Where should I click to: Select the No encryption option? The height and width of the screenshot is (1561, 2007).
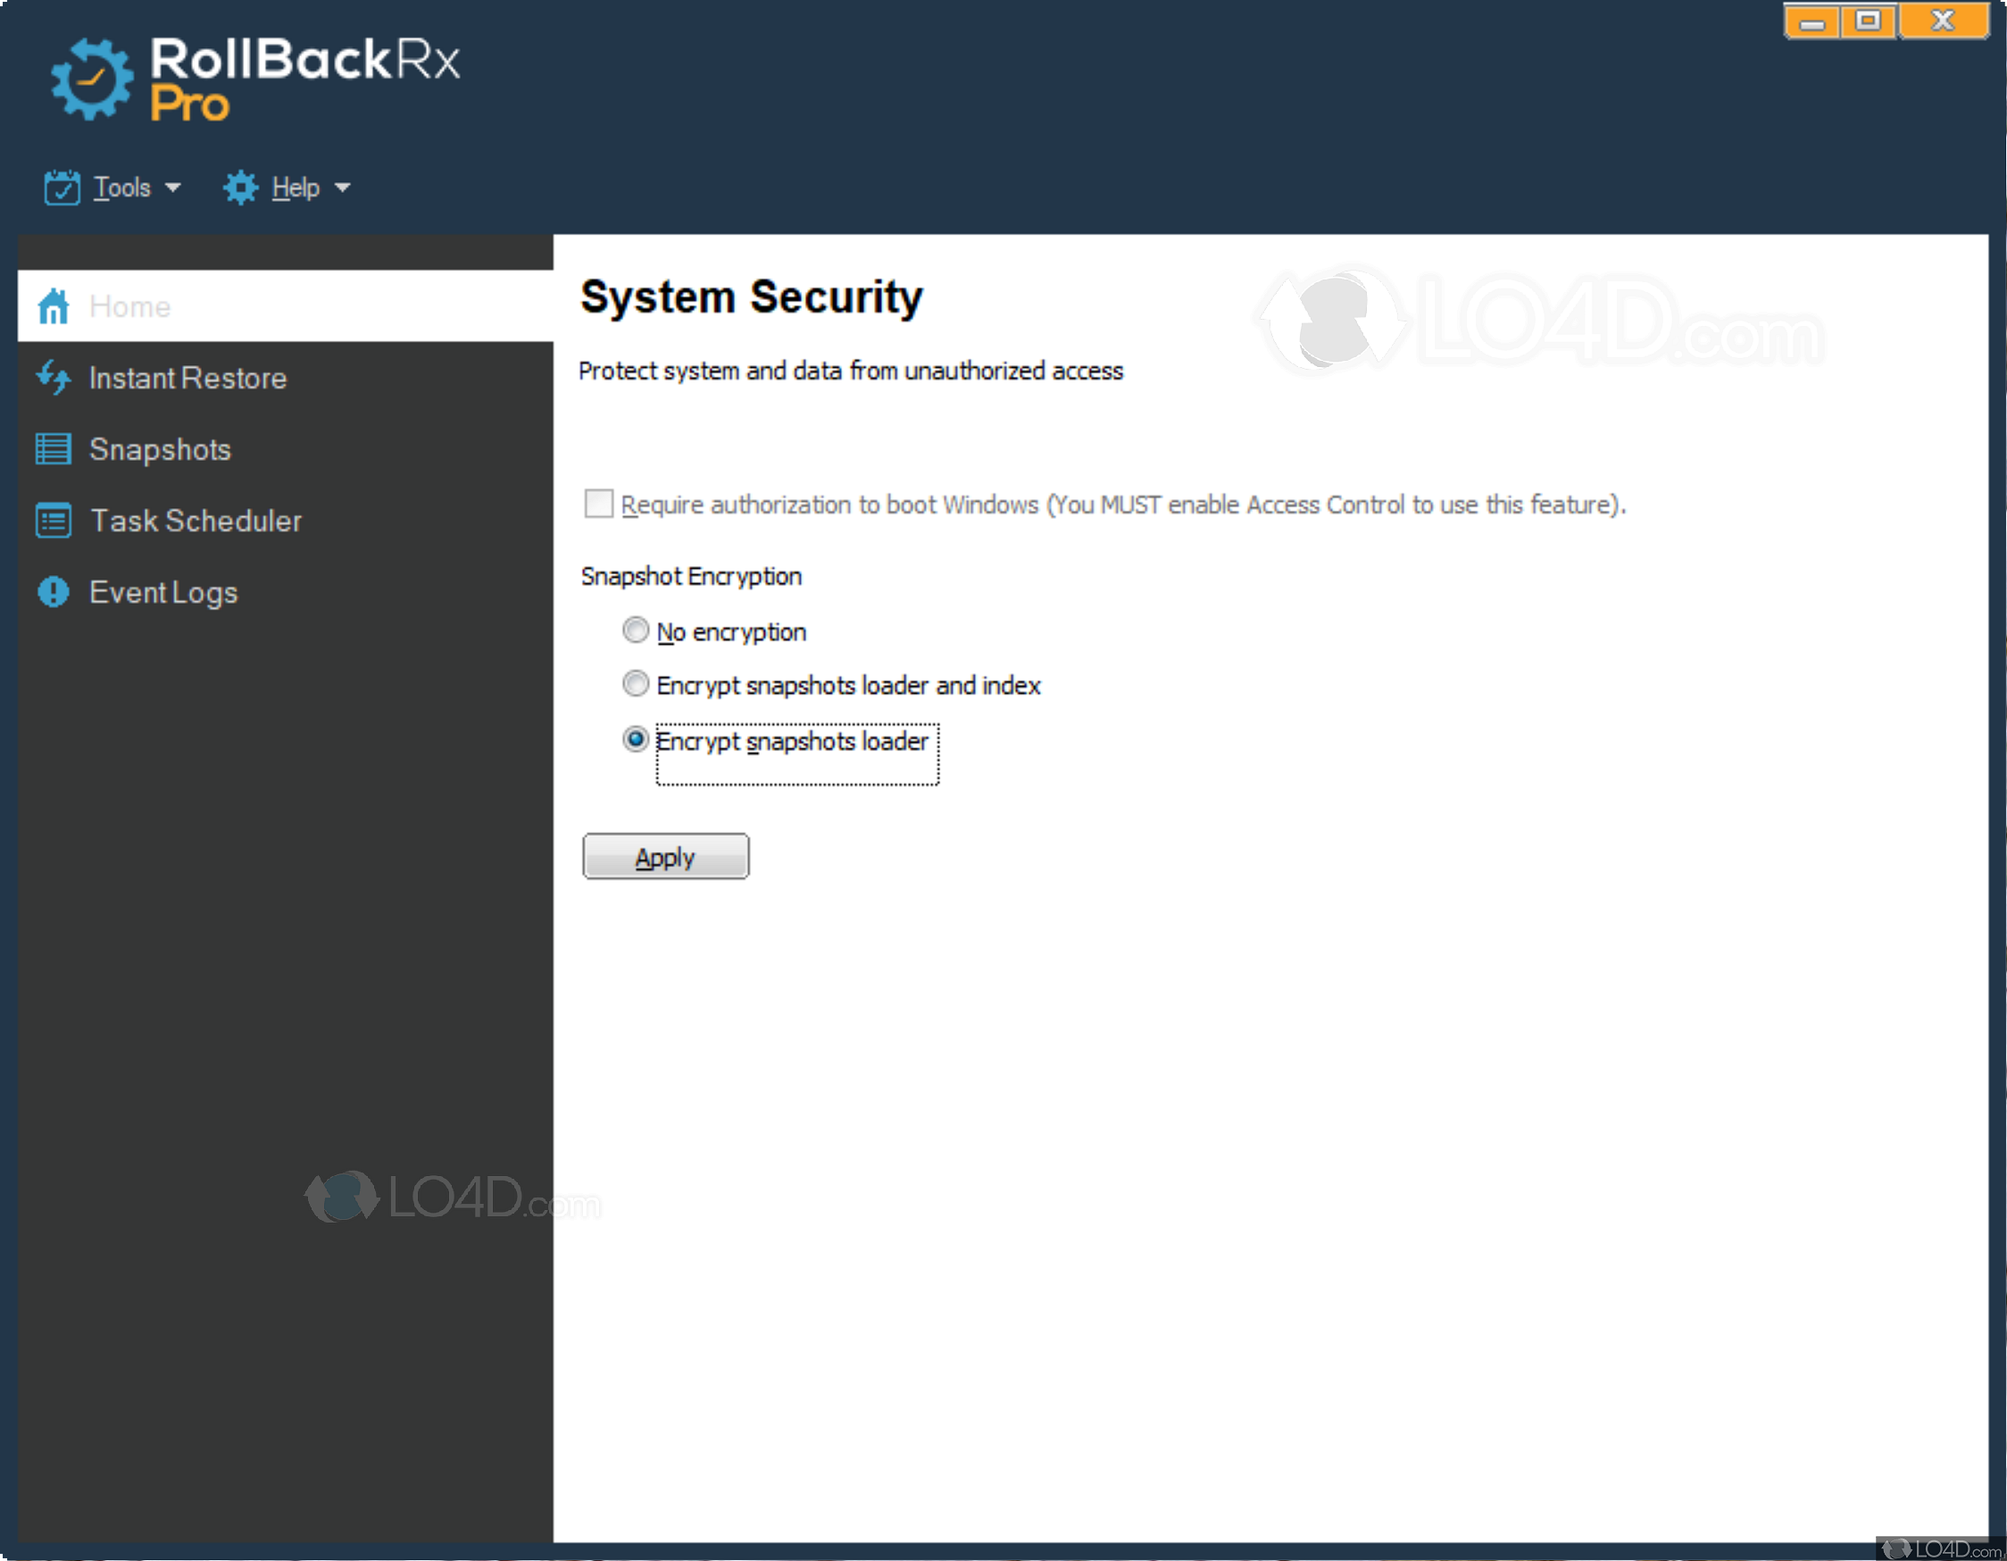[635, 630]
